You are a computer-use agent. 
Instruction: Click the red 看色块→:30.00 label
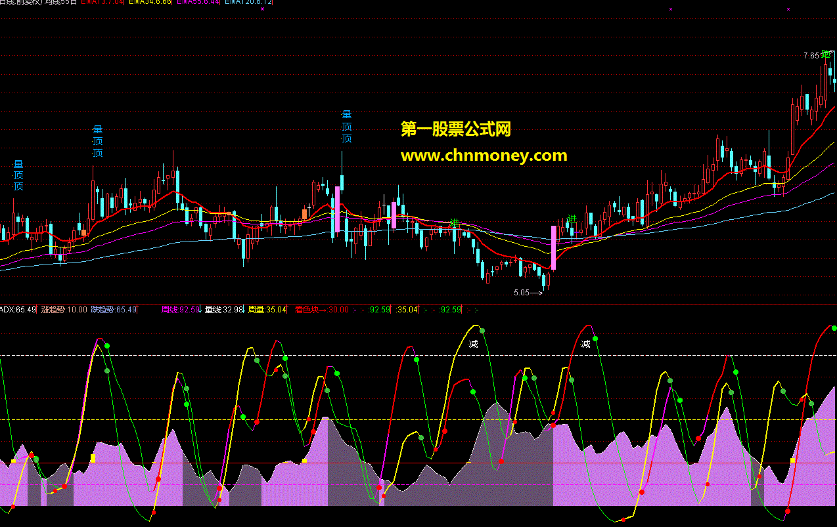coord(321,309)
